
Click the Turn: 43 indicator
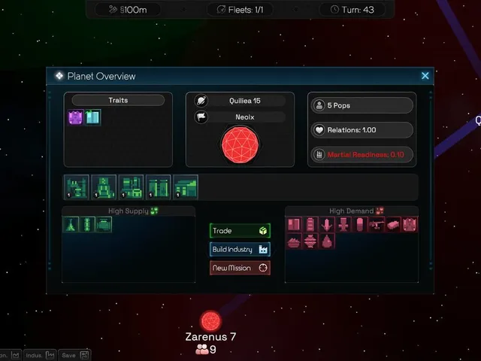(352, 10)
